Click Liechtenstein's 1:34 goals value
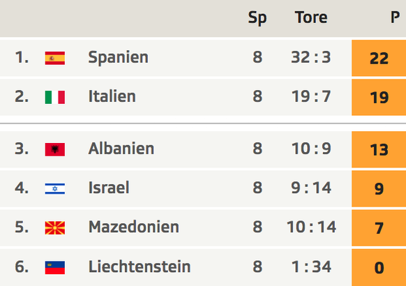The image size is (406, 286). tap(311, 266)
